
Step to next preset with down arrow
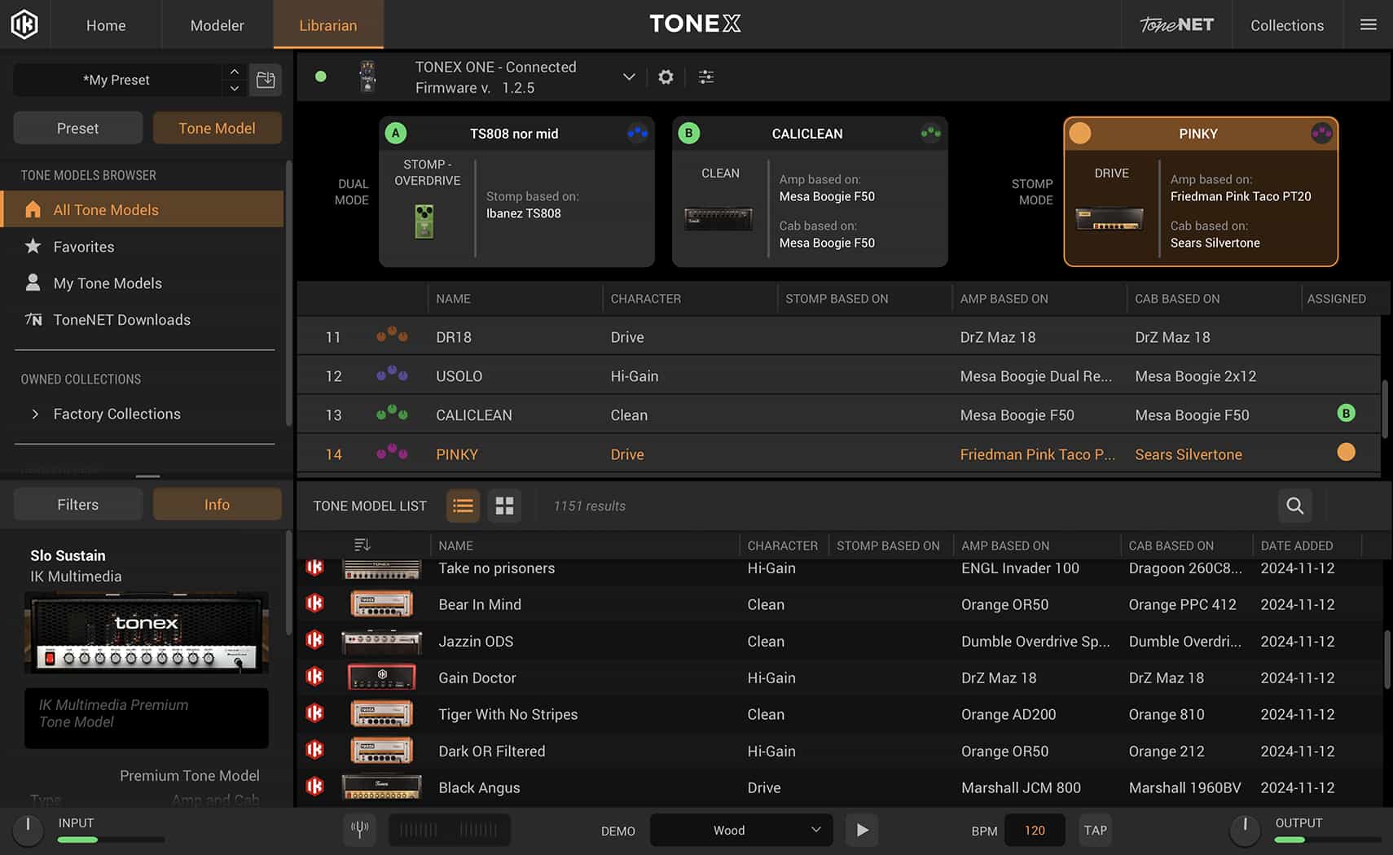234,88
